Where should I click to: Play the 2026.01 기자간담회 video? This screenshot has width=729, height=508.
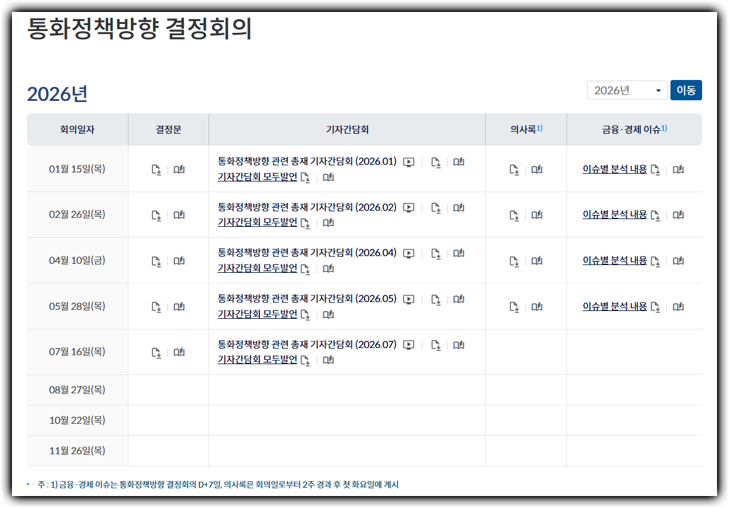click(x=409, y=162)
